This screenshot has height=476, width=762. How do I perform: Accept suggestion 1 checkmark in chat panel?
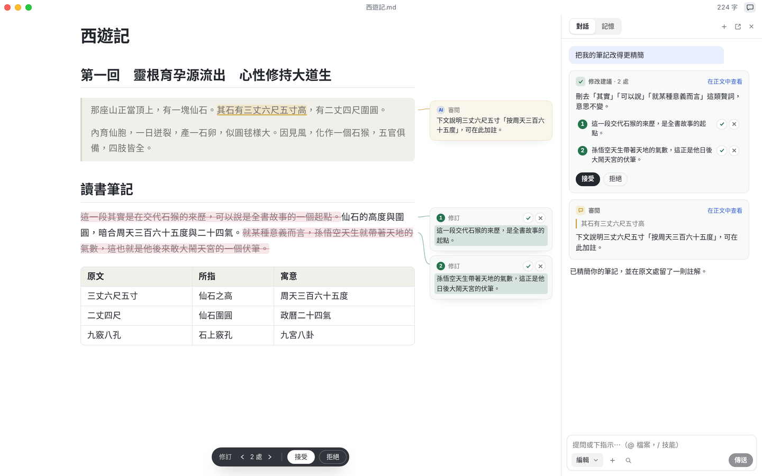click(722, 124)
